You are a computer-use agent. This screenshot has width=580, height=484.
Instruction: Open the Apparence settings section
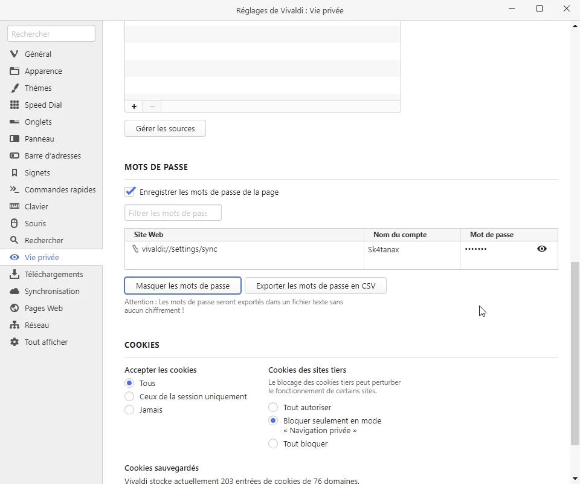click(51, 71)
